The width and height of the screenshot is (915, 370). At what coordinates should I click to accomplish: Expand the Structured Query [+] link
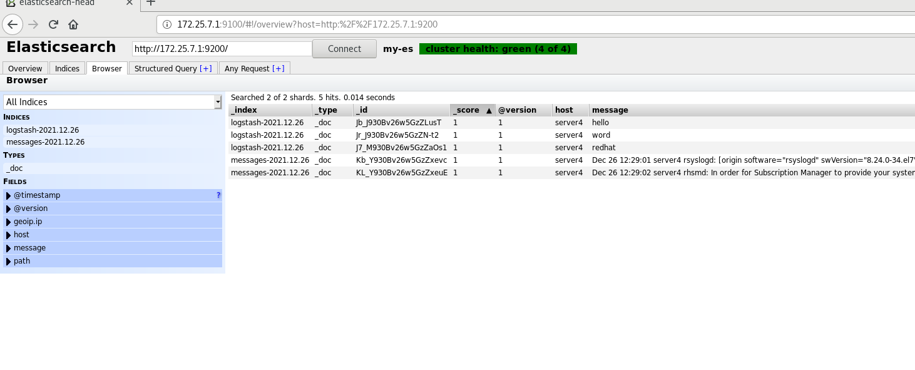pyautogui.click(x=205, y=69)
